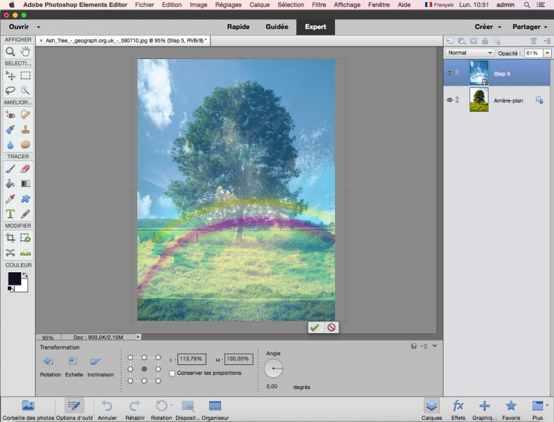Enable Conserver les proportions checkbox
The width and height of the screenshot is (554, 422).
[x=172, y=373]
